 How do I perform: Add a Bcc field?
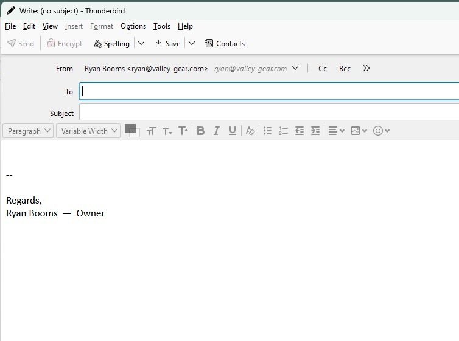[345, 69]
